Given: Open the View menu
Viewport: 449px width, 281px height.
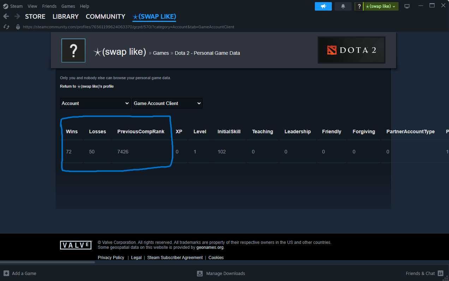Looking at the screenshot, I should 32,6.
